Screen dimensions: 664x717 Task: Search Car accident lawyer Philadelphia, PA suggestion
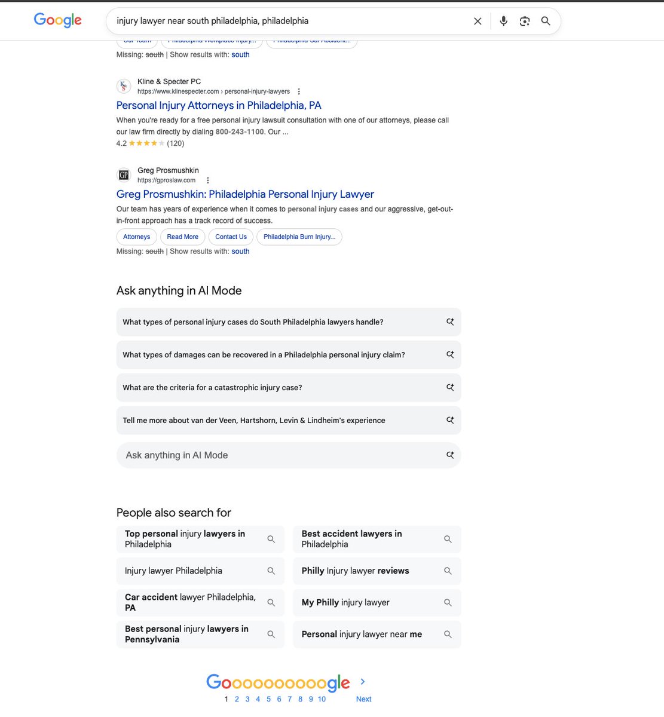coord(200,602)
